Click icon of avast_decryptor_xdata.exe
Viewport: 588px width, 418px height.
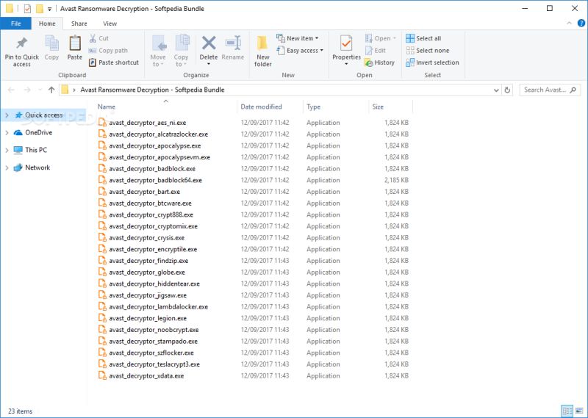point(102,375)
